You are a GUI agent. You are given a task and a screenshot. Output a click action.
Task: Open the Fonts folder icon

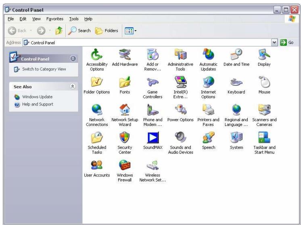click(125, 85)
